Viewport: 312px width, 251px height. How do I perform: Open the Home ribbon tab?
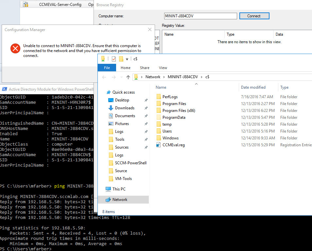pos(126,68)
